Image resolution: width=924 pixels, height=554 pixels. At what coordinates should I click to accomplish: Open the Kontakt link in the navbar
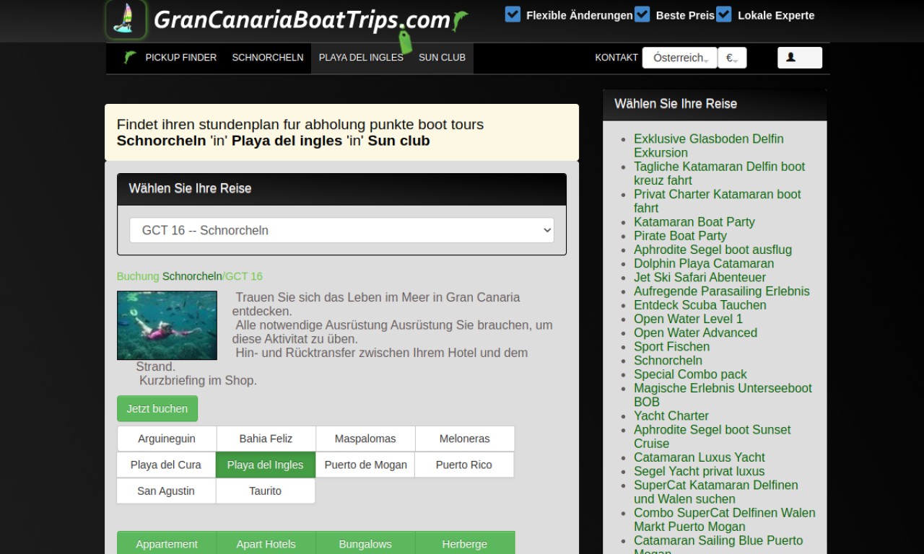pos(616,58)
